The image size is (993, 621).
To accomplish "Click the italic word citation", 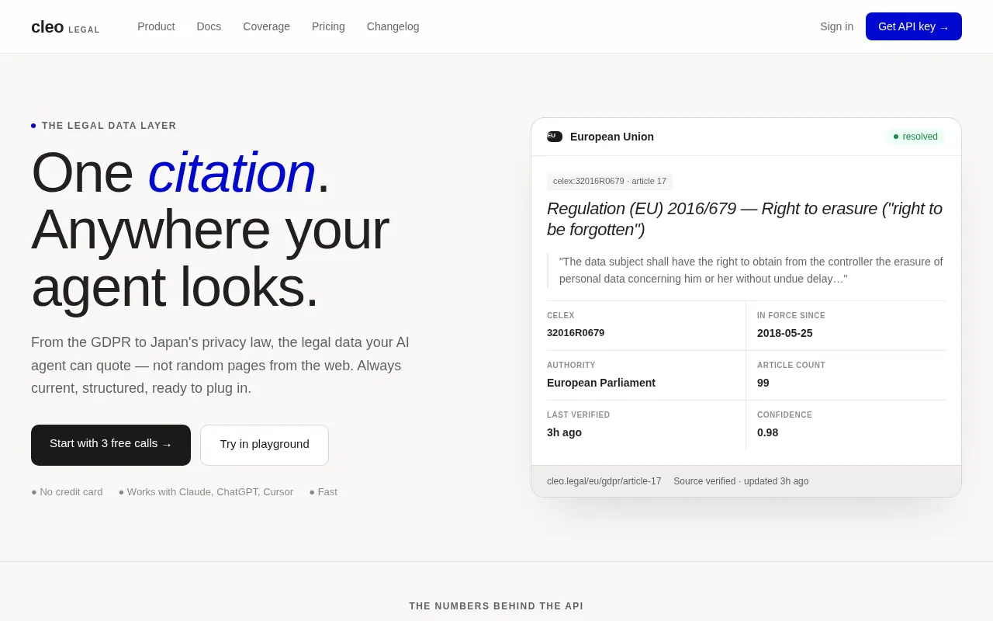I will (231, 172).
